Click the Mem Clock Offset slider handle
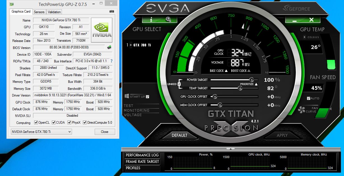344x176 pixels. (220, 105)
